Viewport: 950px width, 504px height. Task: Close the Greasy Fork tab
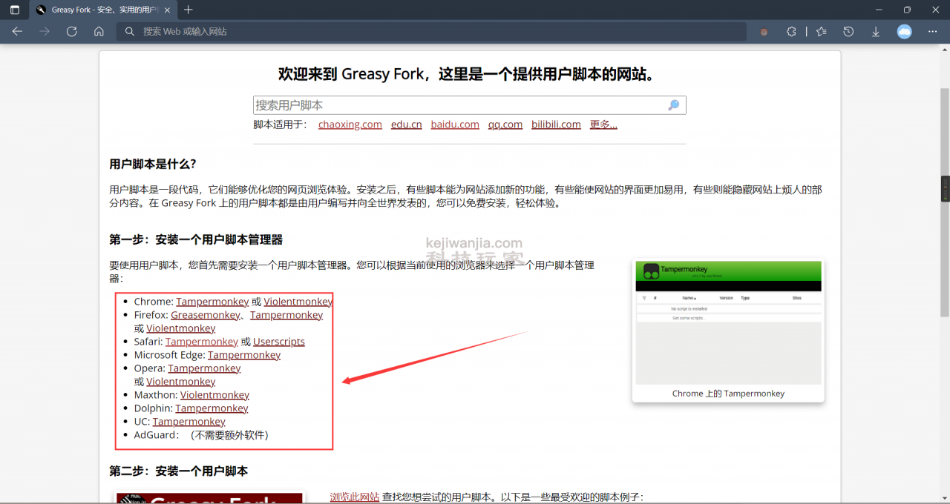pyautogui.click(x=168, y=10)
